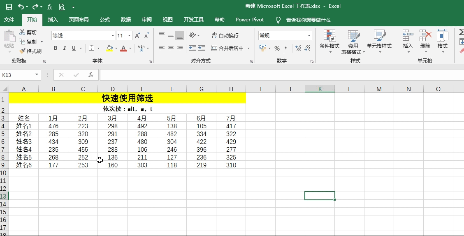Open the 格式 format cells menu

point(442,42)
